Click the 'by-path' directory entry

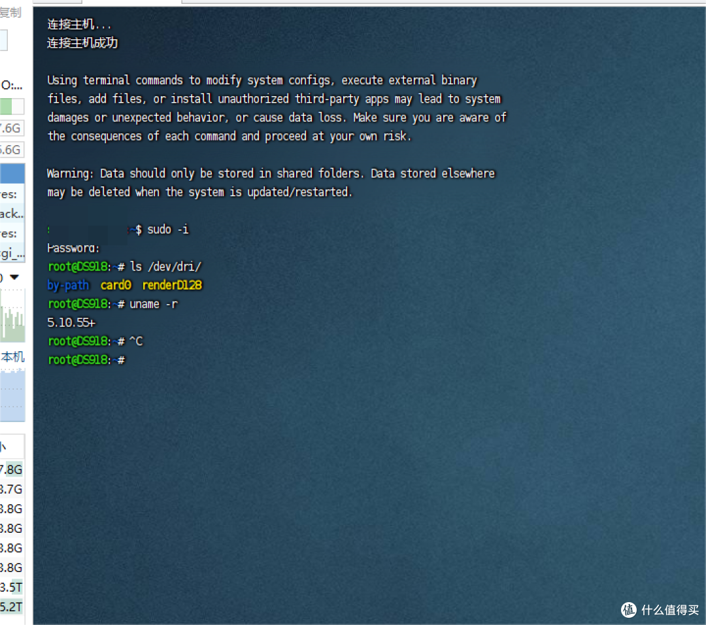pyautogui.click(x=68, y=285)
